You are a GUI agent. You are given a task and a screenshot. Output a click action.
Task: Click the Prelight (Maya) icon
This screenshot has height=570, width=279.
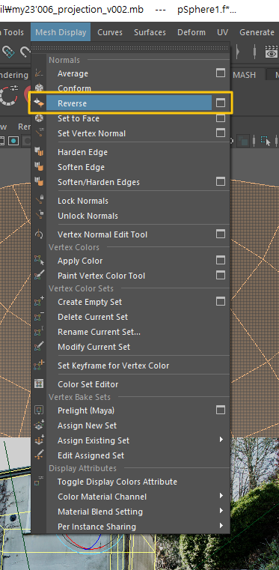pyautogui.click(x=39, y=410)
